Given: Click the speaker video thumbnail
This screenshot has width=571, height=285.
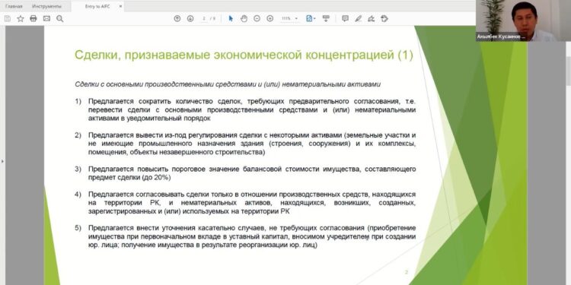Looking at the screenshot, I should 523,21.
